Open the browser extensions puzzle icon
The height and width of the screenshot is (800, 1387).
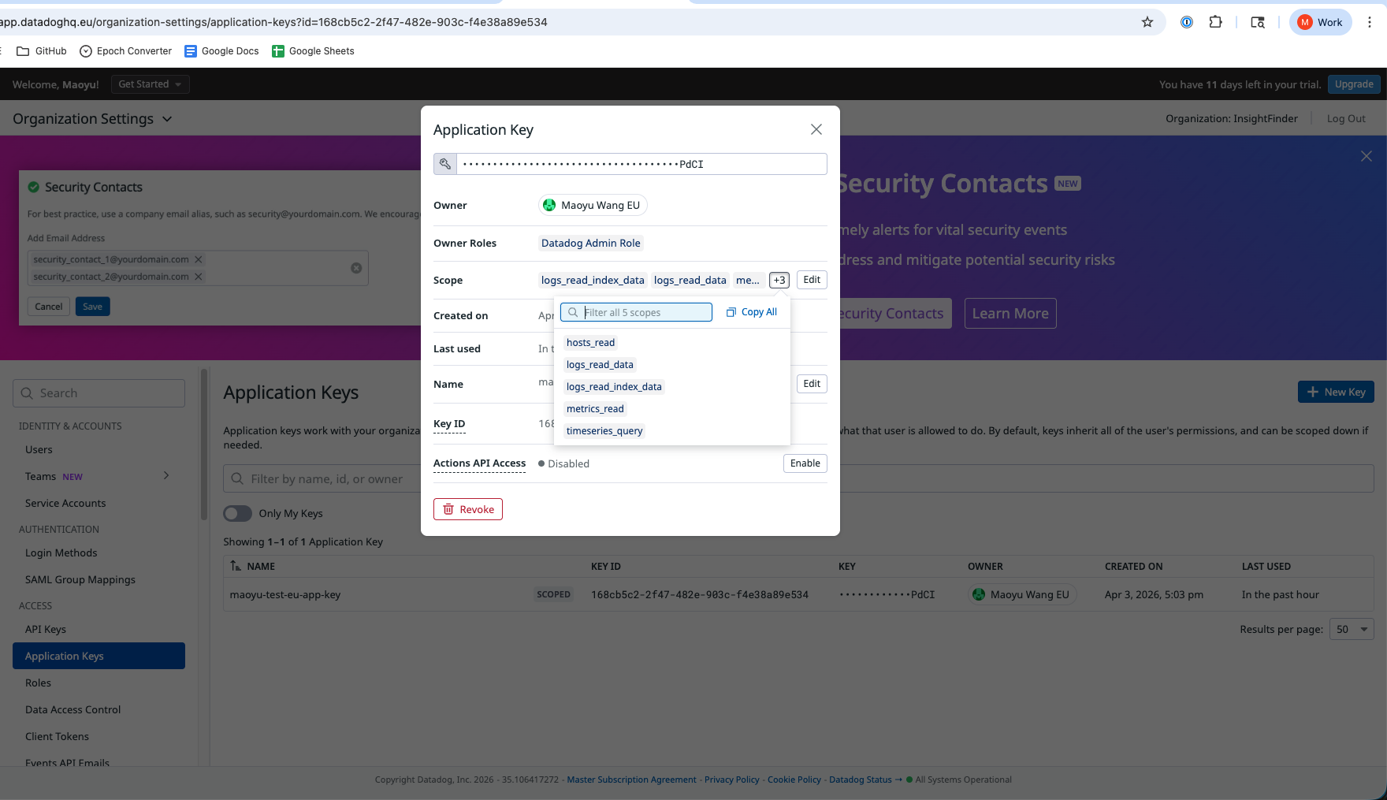(1215, 22)
